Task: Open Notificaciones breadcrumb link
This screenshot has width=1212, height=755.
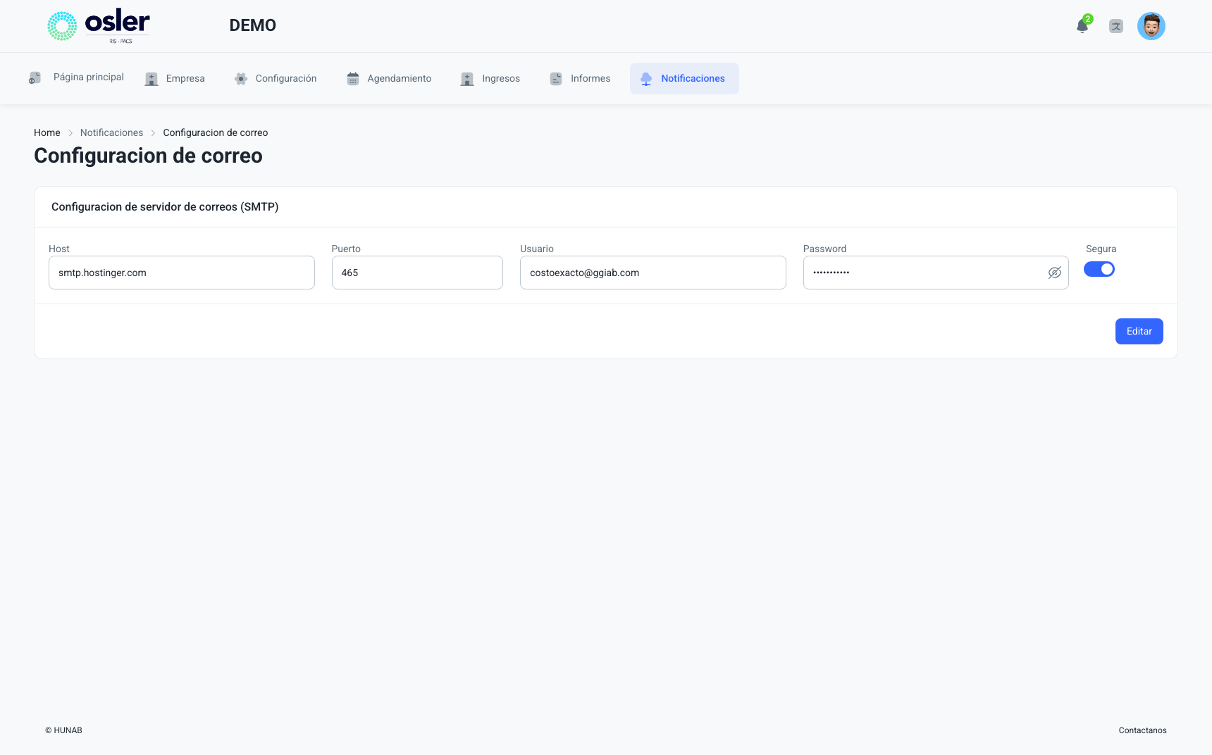Action: click(x=111, y=132)
